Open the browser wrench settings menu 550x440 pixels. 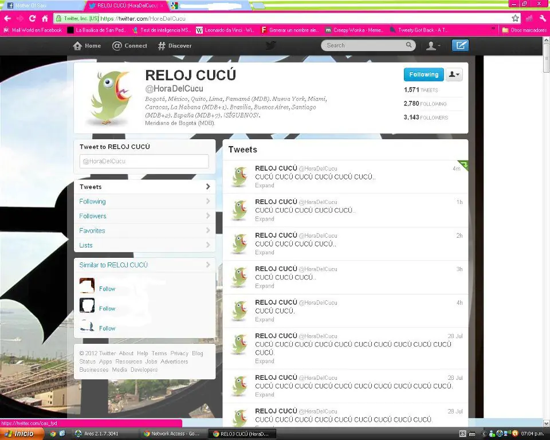pyautogui.click(x=543, y=18)
